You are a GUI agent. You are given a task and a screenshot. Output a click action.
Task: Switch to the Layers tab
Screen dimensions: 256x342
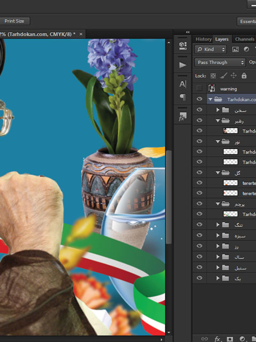pyautogui.click(x=222, y=39)
